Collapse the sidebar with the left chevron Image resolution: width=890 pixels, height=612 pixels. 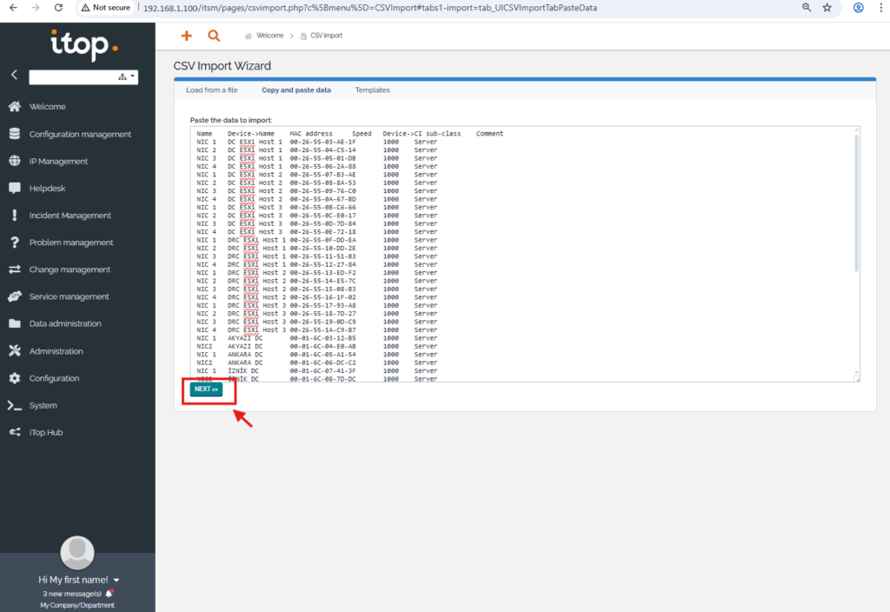coord(14,76)
